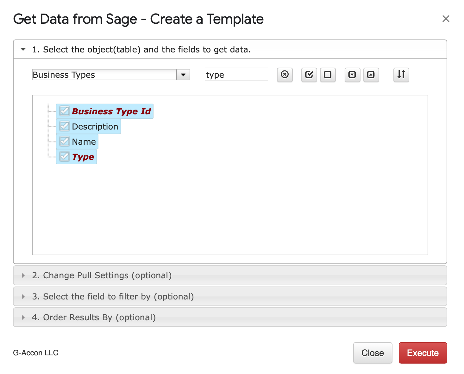Click the sort fields arrows icon
464x374 pixels.
coord(401,75)
